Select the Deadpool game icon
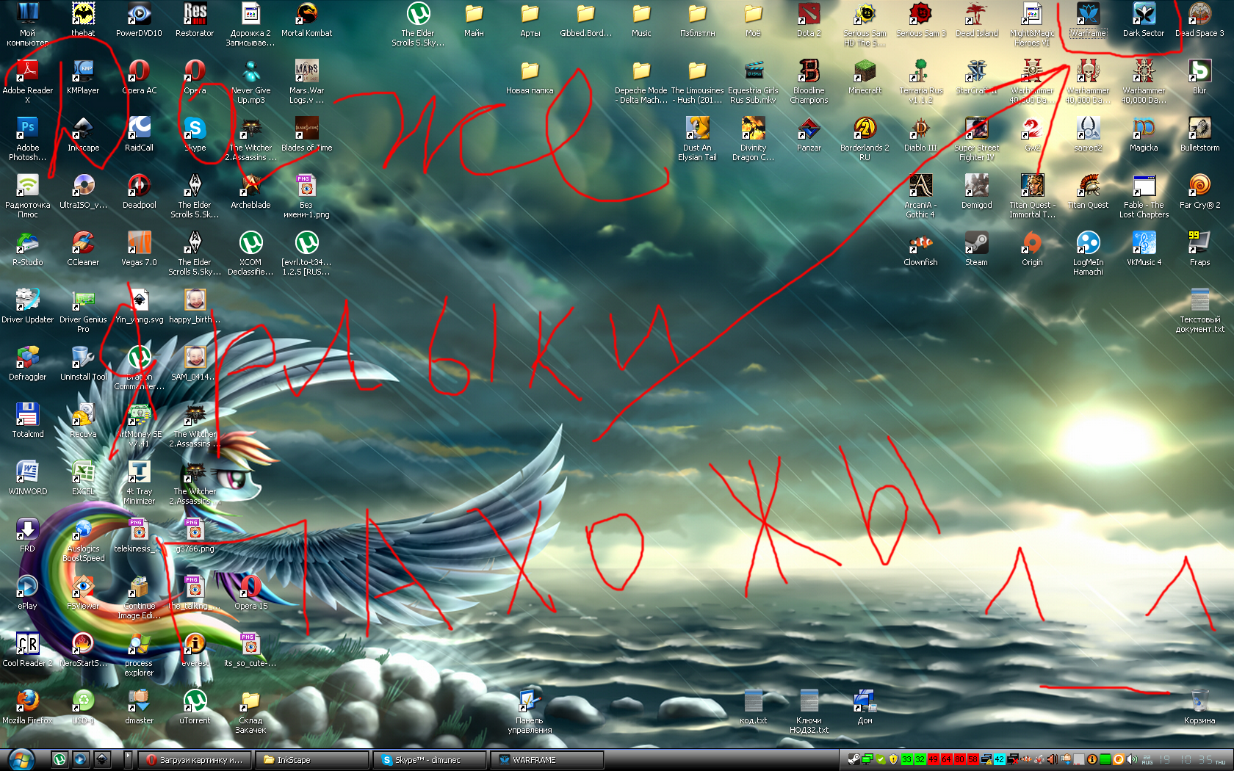This screenshot has height=771, width=1234. [x=139, y=192]
